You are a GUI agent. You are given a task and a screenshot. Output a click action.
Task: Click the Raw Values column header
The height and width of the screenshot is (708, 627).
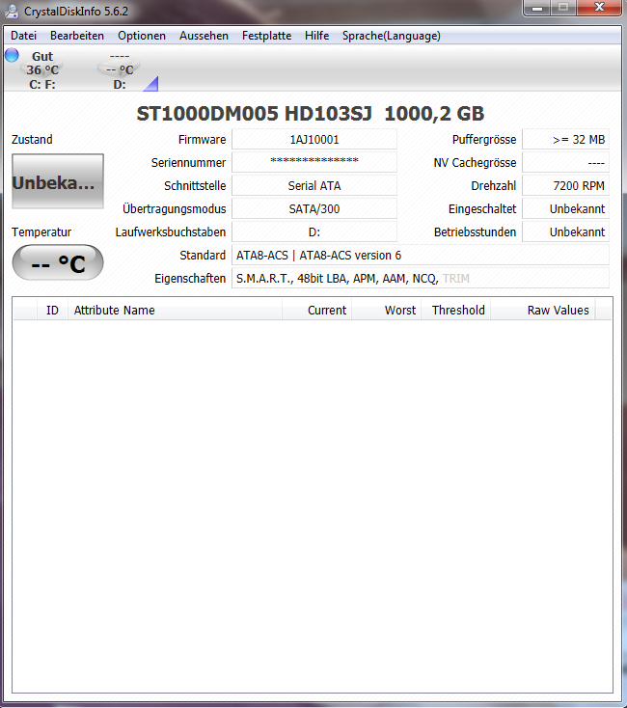(x=543, y=311)
